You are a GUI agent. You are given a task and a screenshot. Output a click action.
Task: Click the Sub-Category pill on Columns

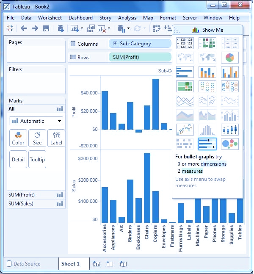tap(140, 44)
